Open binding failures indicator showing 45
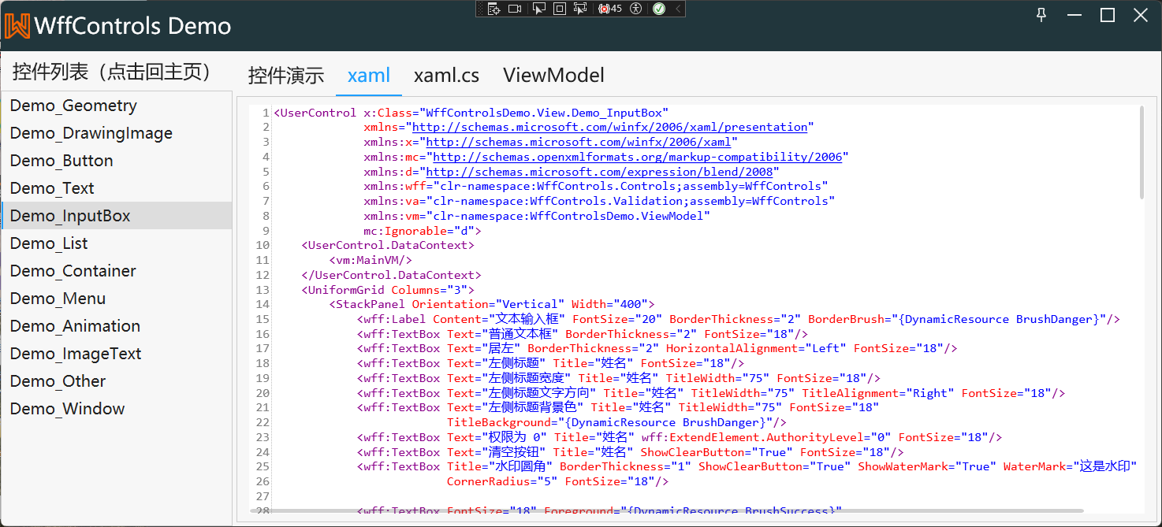1162x527 pixels. coord(611,9)
